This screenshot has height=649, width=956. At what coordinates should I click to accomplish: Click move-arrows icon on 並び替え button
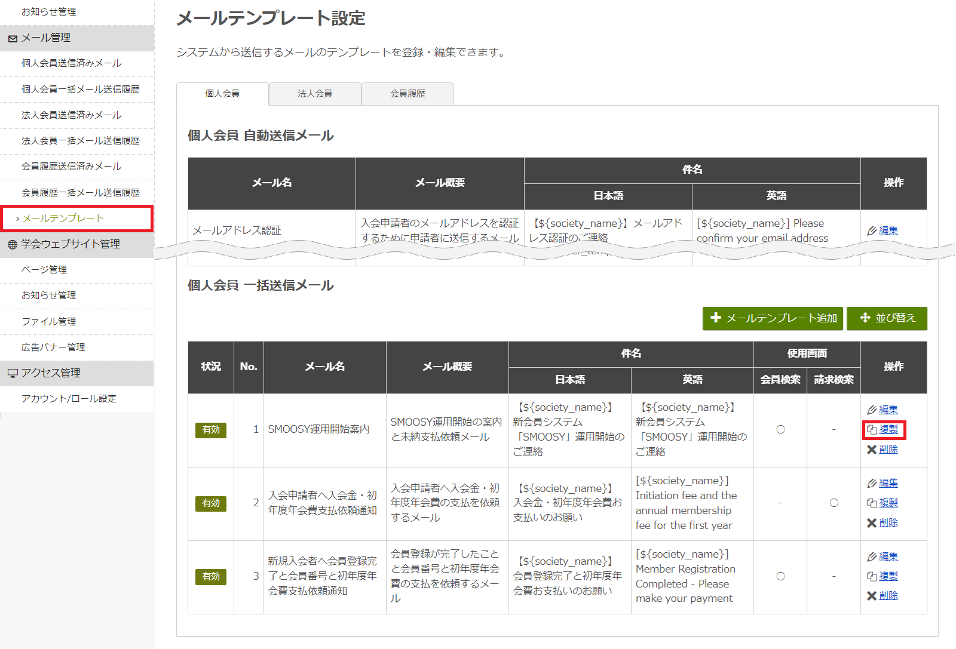865,318
